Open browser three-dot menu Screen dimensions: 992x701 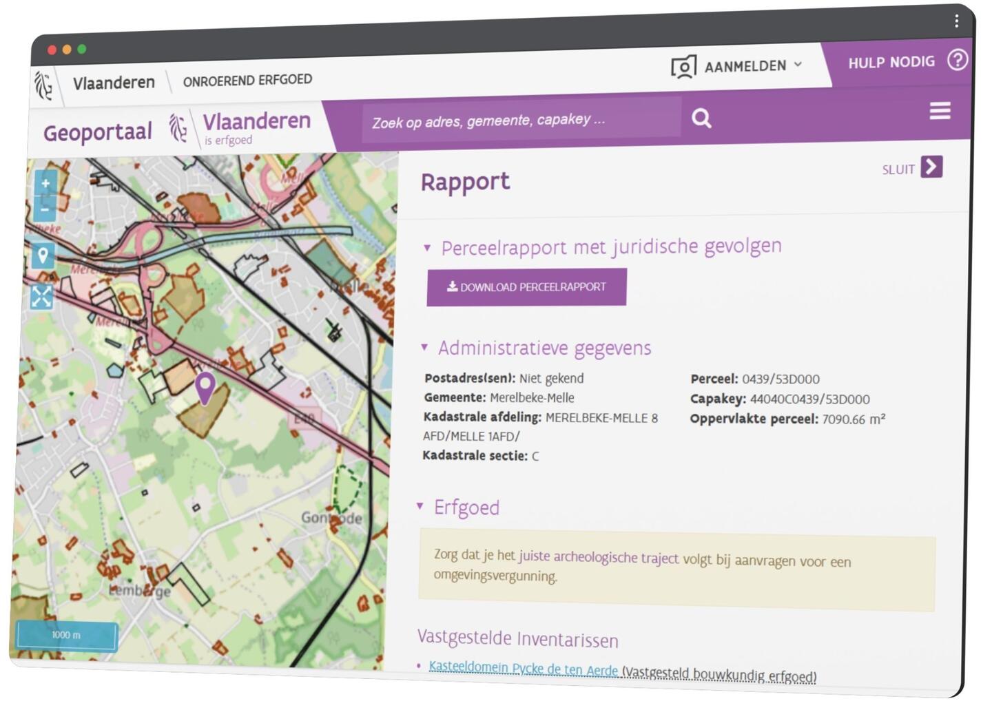[x=956, y=21]
